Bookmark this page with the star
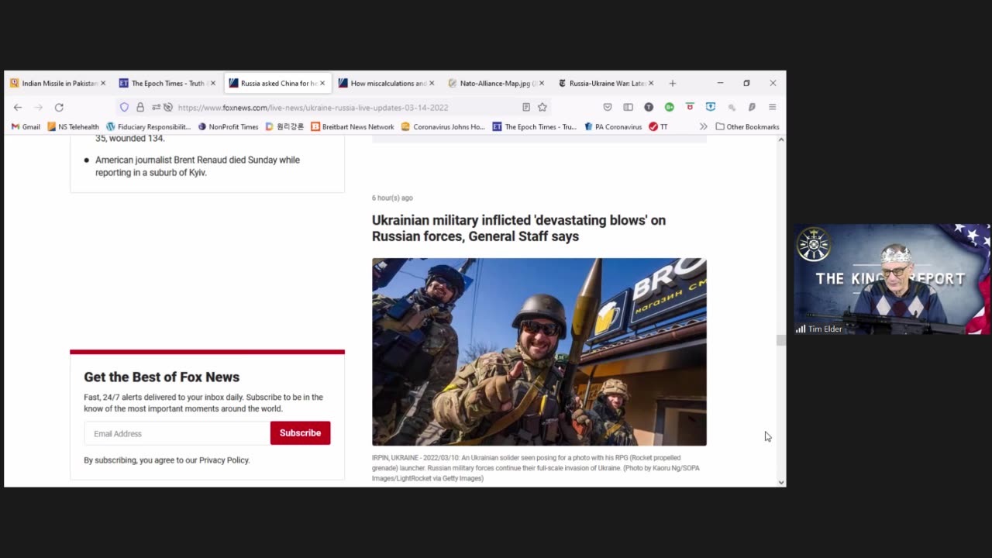This screenshot has height=558, width=992. coord(542,107)
